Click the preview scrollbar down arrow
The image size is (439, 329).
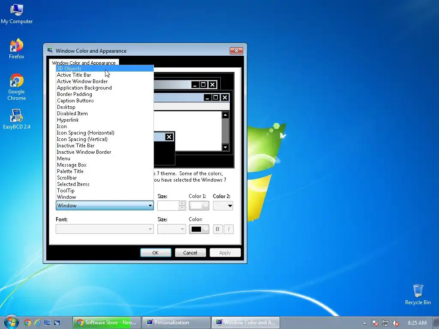225,147
